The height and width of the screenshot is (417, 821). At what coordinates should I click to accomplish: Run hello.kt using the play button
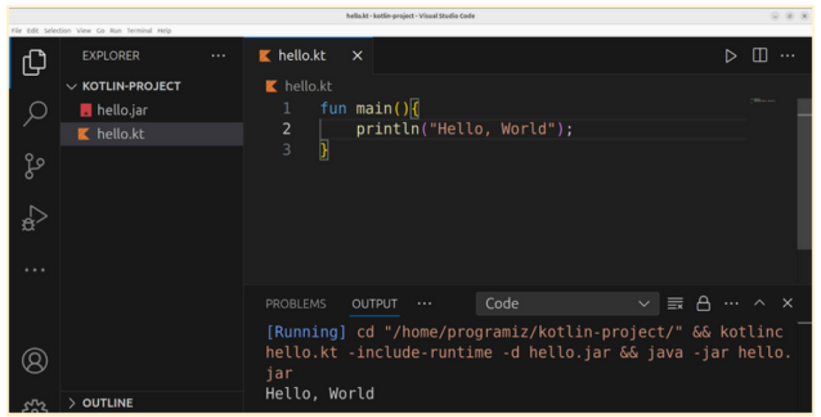pyautogui.click(x=731, y=56)
